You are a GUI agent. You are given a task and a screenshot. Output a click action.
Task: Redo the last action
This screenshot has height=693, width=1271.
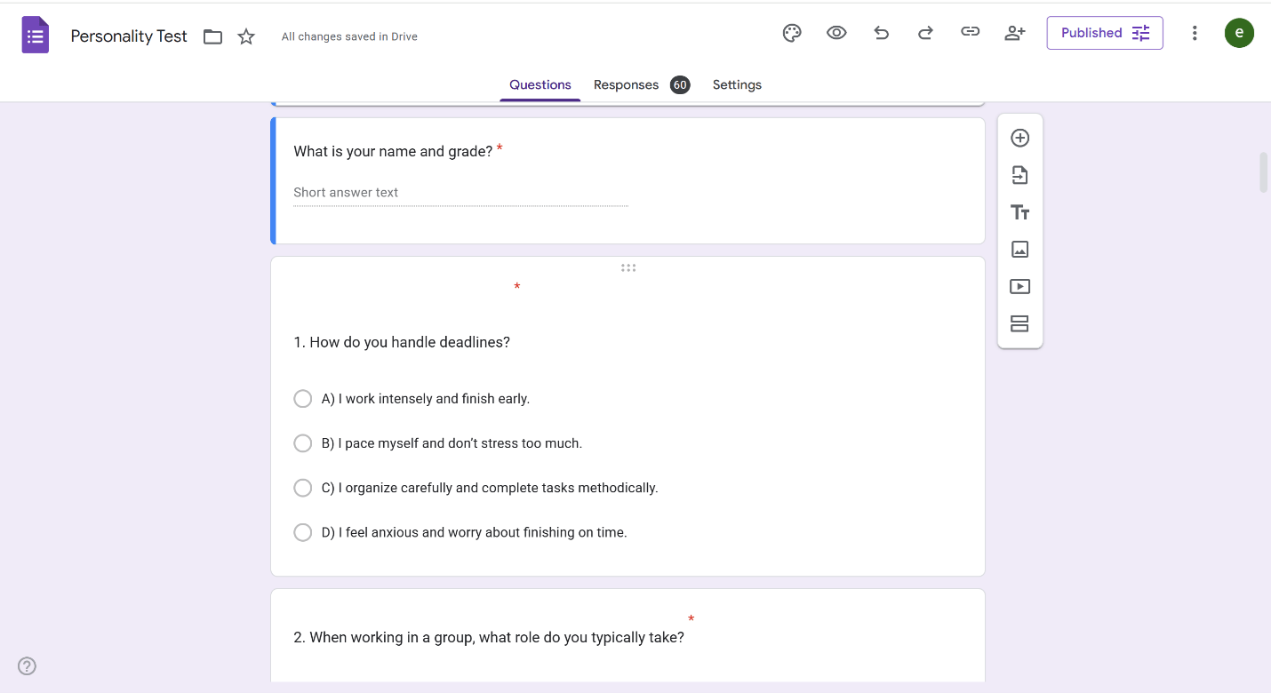(x=925, y=33)
